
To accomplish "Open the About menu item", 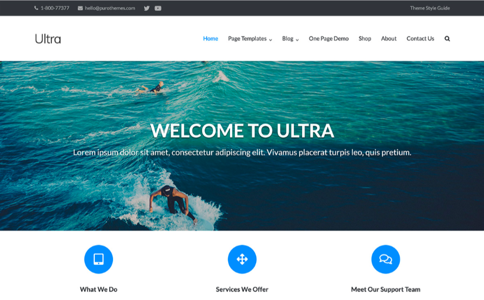I will pyautogui.click(x=389, y=39).
